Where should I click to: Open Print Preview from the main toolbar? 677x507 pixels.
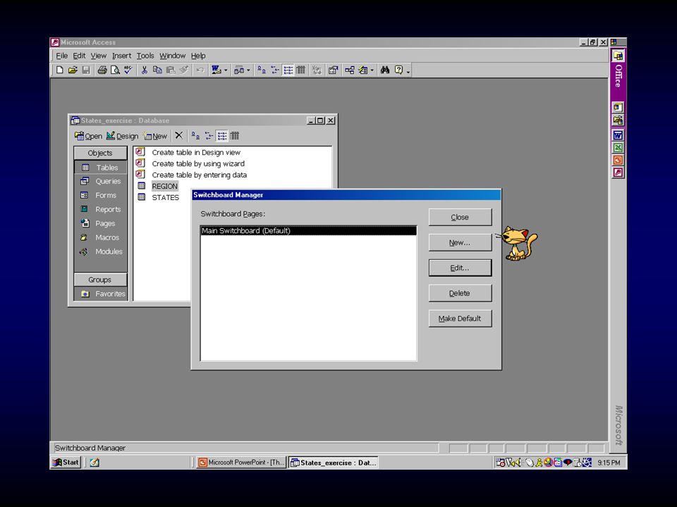click(115, 70)
